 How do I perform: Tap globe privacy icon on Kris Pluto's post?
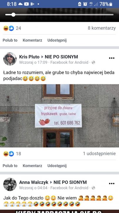click(93, 62)
